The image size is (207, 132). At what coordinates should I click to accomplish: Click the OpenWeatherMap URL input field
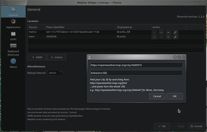[136, 65]
